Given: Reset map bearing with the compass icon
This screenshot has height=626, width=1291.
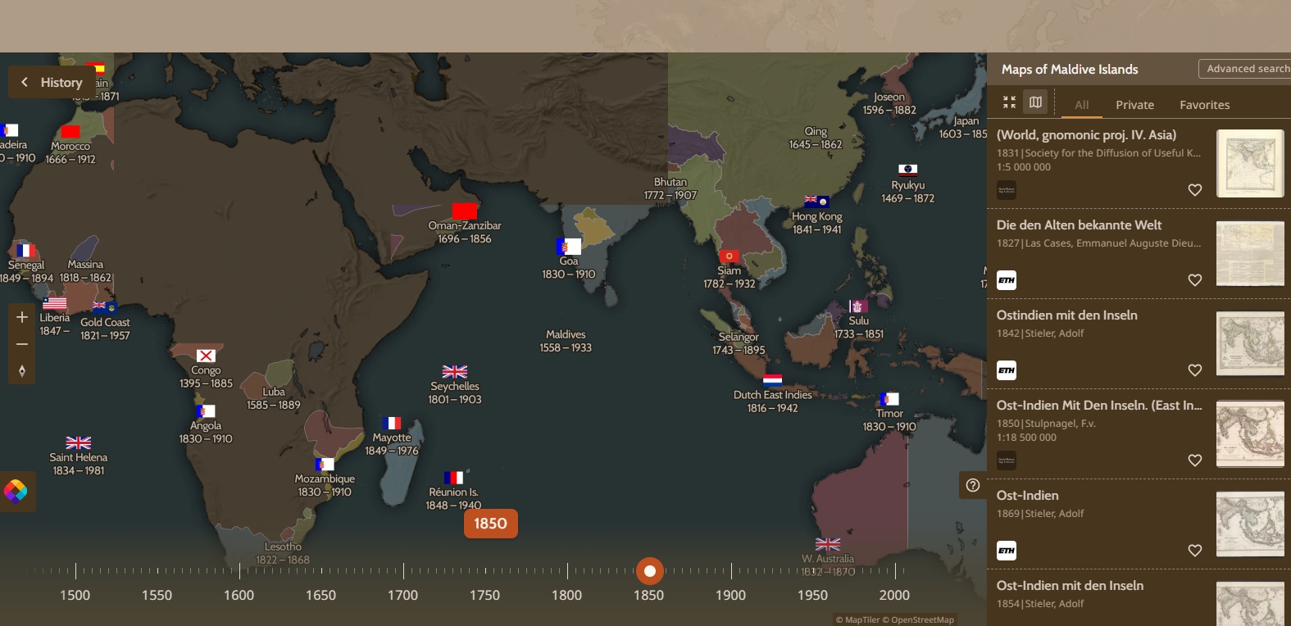Looking at the screenshot, I should (22, 371).
